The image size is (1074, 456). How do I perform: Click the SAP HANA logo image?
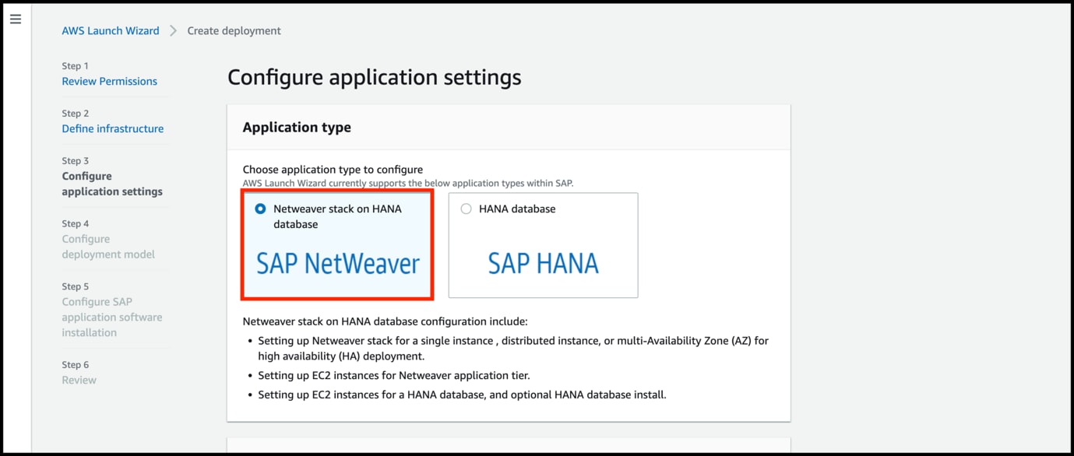[543, 264]
